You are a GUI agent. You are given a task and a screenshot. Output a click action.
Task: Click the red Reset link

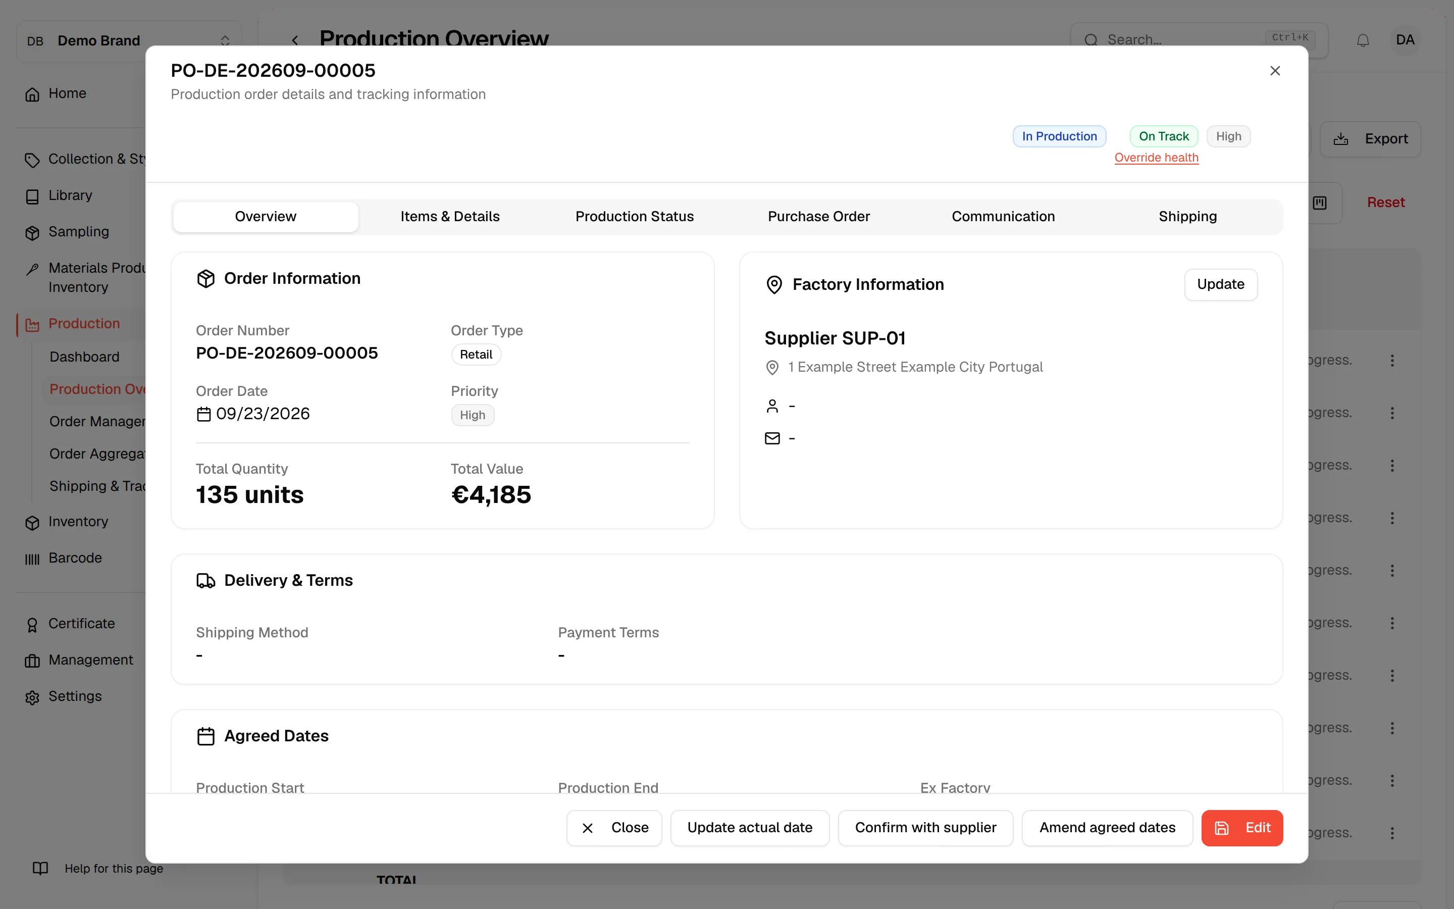tap(1385, 203)
